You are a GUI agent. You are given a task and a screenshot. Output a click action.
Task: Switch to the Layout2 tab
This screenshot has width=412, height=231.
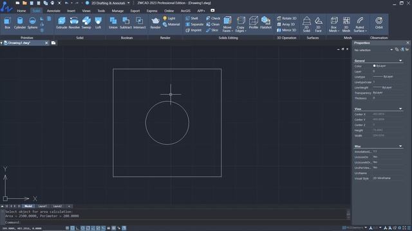57,207
